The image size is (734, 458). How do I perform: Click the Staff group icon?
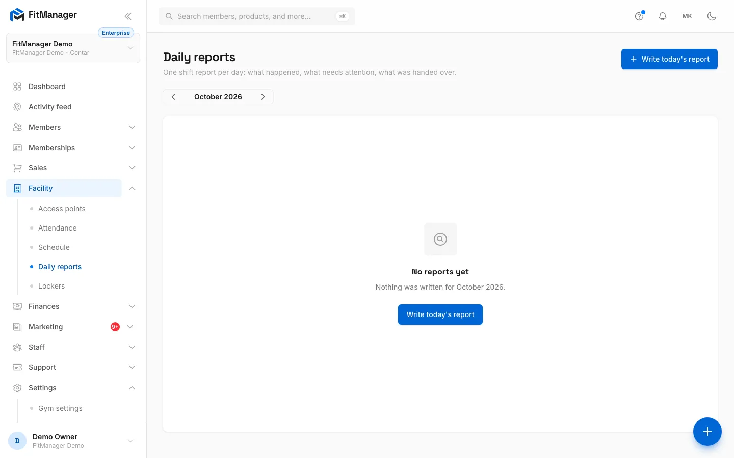17,347
